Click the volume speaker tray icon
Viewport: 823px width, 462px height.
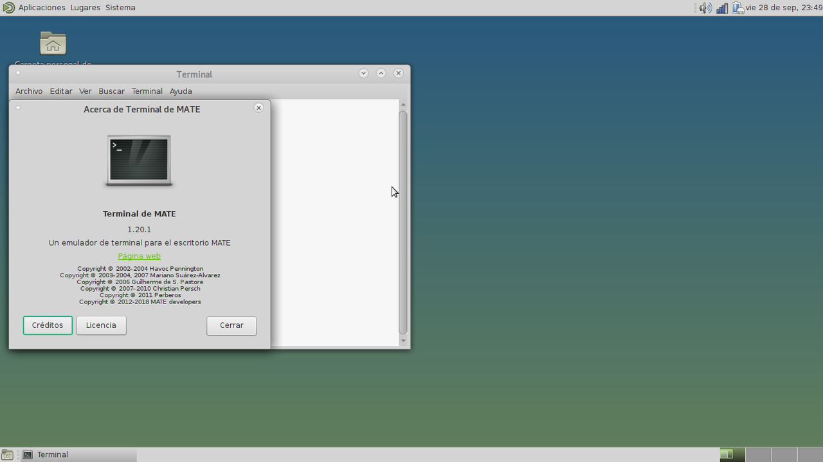click(x=705, y=8)
